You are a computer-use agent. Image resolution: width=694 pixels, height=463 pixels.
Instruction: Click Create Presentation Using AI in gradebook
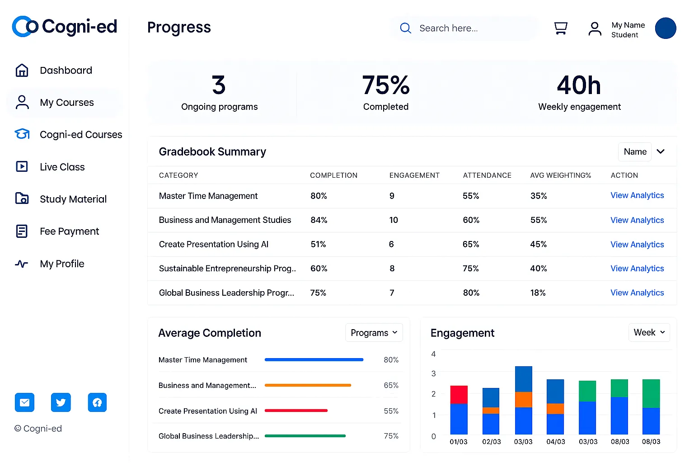214,245
